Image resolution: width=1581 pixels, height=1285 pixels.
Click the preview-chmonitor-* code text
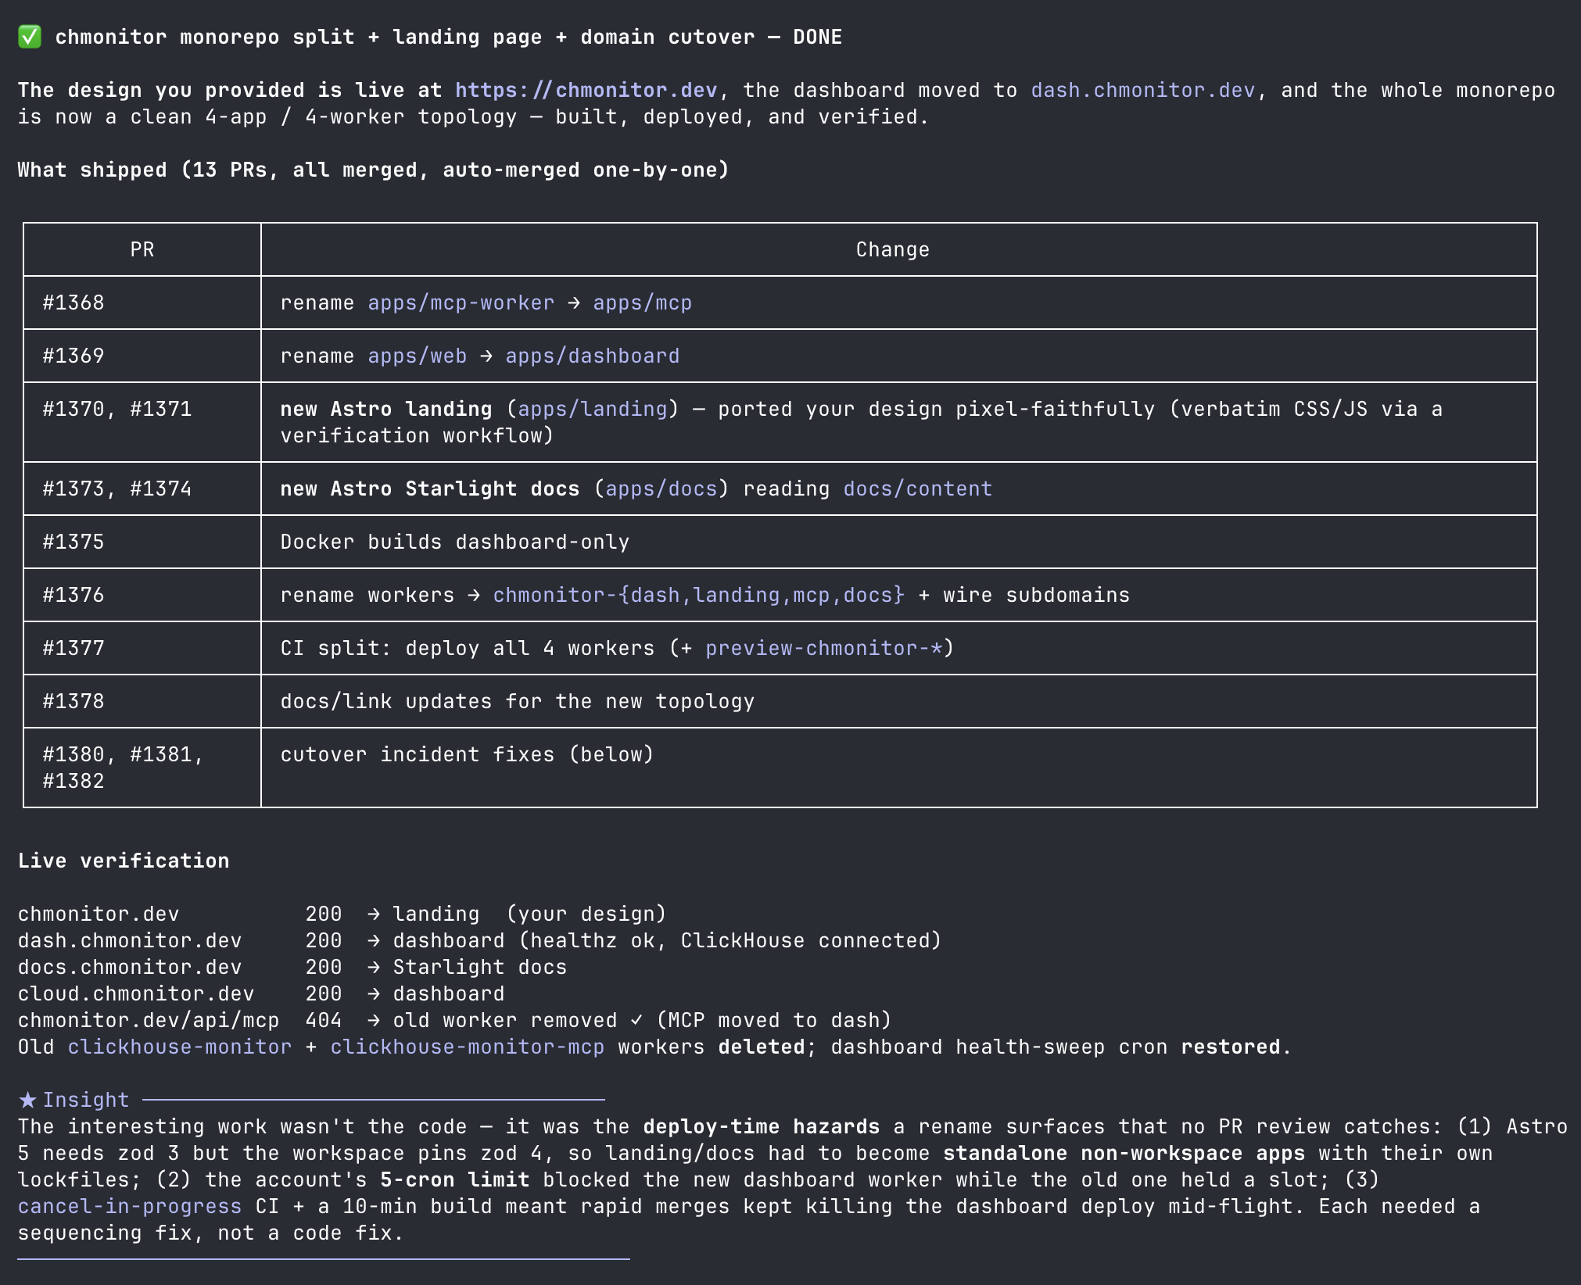823,648
